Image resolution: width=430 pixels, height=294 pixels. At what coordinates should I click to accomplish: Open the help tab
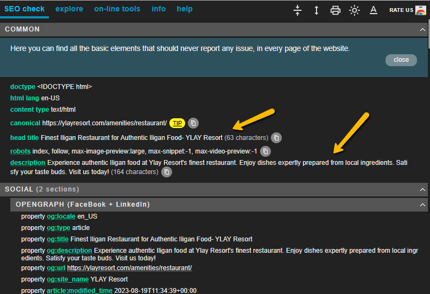[x=185, y=9]
